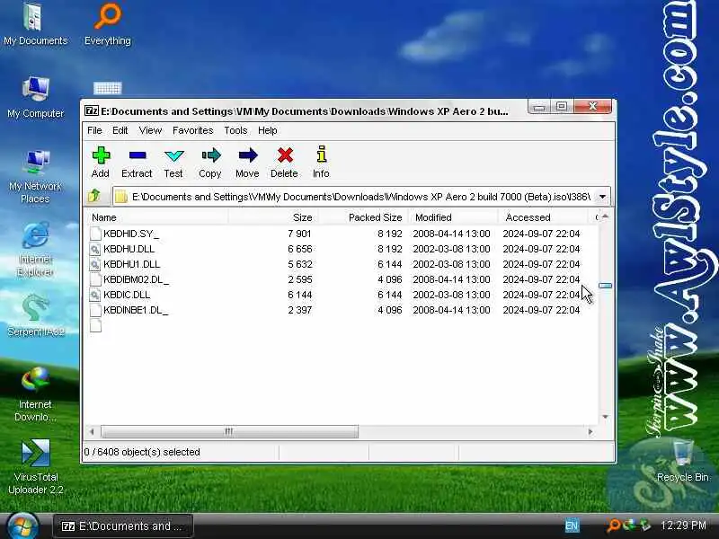Click the vertical scrollbar up arrow
This screenshot has width=719, height=539.
click(x=605, y=216)
